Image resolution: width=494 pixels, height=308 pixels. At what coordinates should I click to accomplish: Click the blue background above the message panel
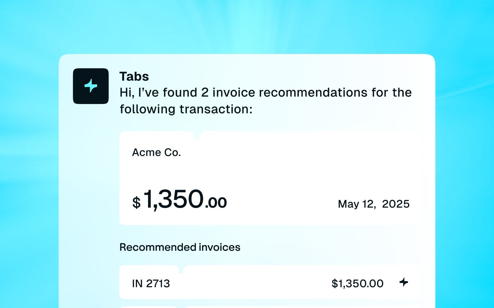tap(247, 26)
